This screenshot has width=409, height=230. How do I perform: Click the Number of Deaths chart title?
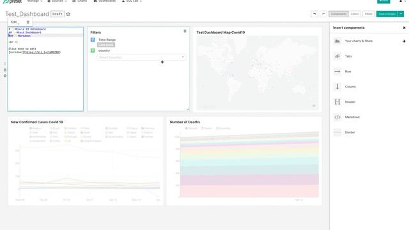pos(185,122)
